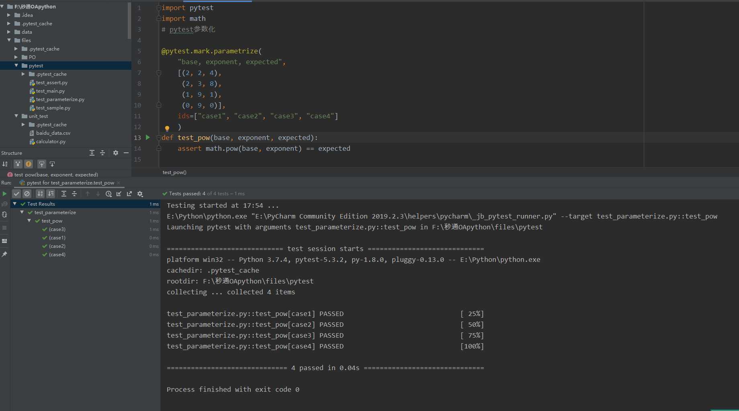The width and height of the screenshot is (739, 411).
Task: Open test_sample.py in project tree
Action: 53,108
